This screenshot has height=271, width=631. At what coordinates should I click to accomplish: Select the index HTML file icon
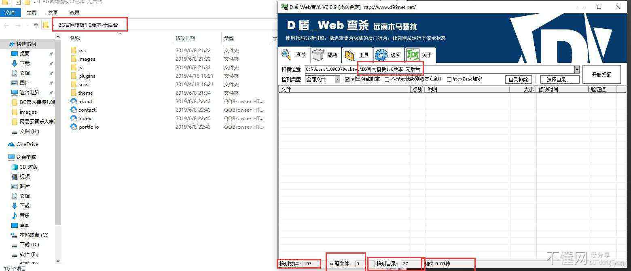[74, 118]
